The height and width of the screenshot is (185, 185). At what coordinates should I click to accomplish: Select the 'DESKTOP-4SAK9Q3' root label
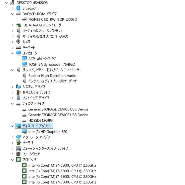tap(32, 2)
